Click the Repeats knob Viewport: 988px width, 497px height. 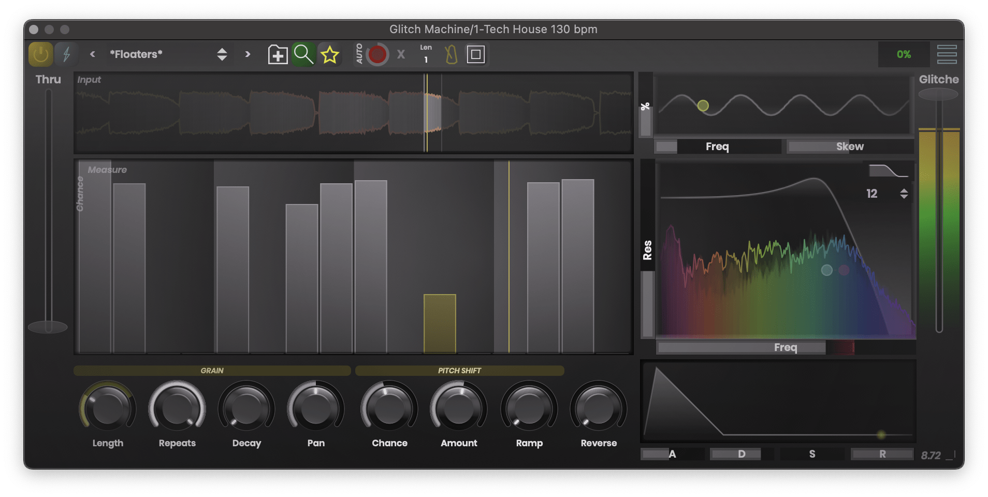tap(177, 408)
